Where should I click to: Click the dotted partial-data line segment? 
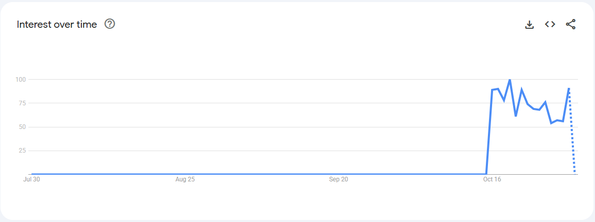pyautogui.click(x=572, y=134)
